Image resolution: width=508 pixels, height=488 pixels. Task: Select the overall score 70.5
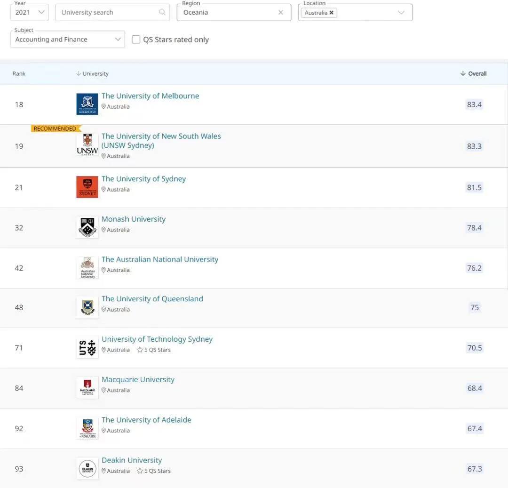(475, 348)
